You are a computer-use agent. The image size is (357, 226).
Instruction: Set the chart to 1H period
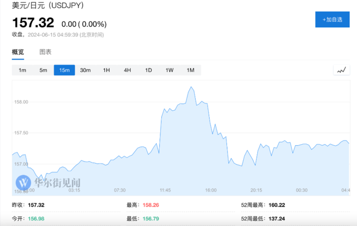point(106,70)
